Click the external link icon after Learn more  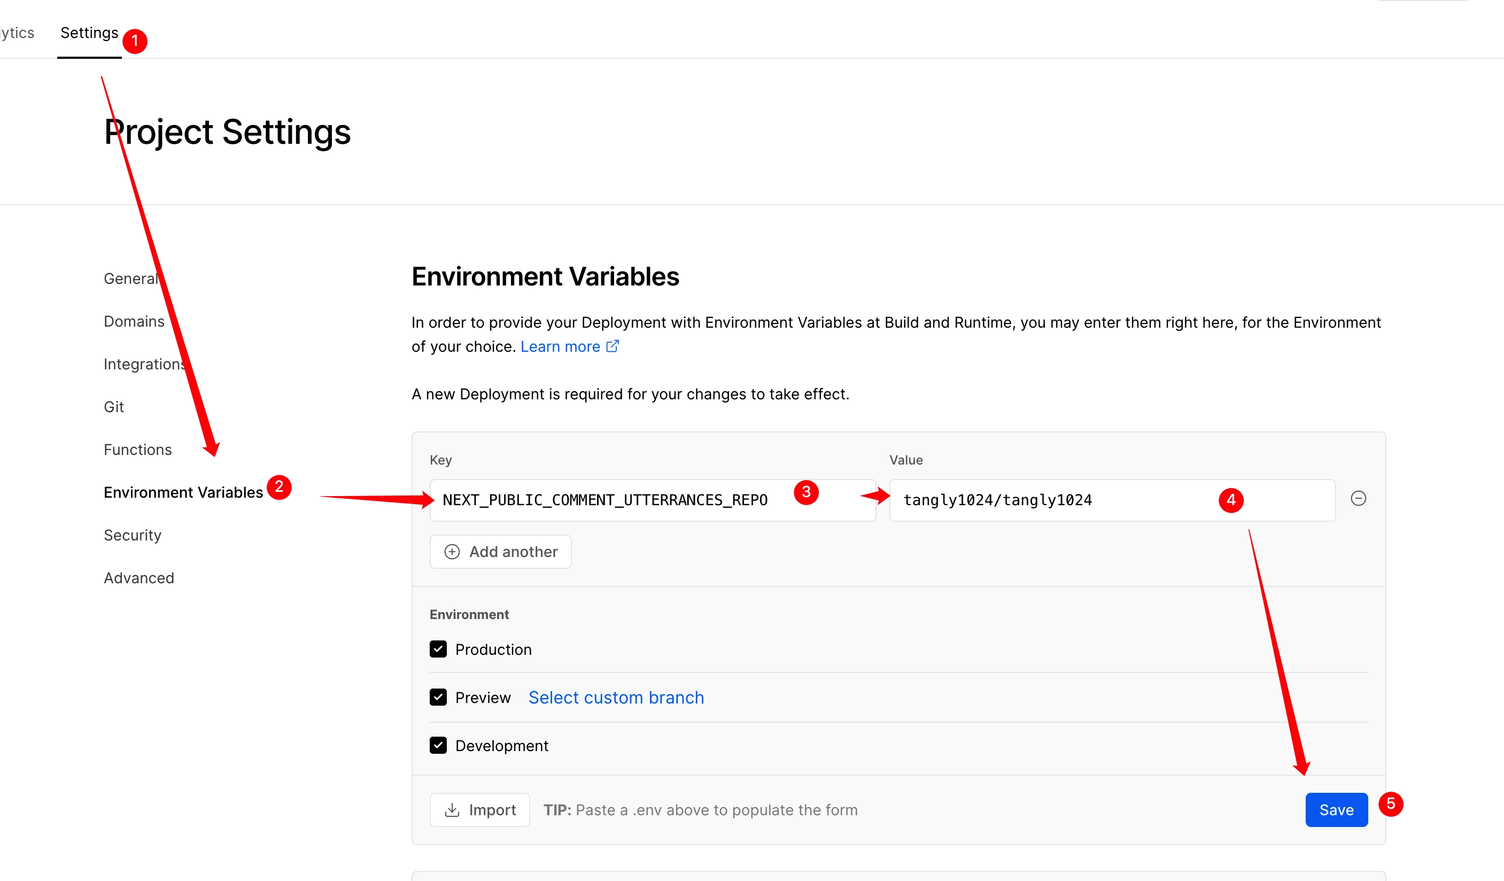613,346
